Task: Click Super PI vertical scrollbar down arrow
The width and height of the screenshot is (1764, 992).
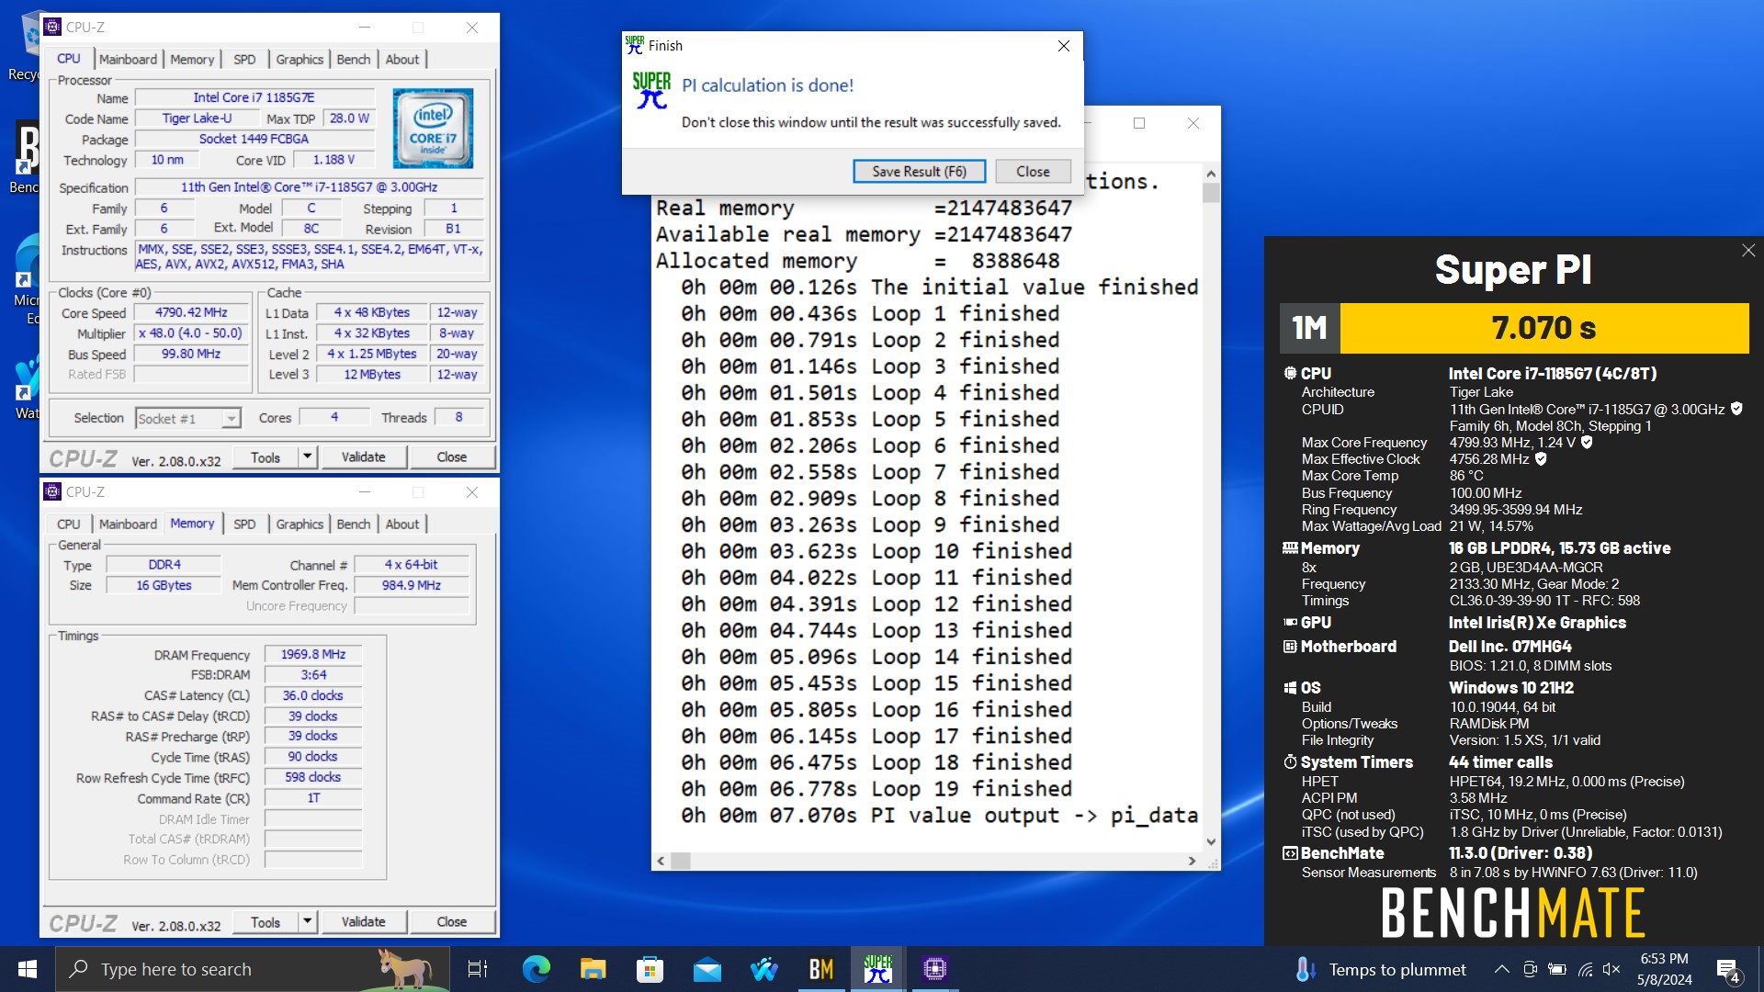Action: (1211, 841)
